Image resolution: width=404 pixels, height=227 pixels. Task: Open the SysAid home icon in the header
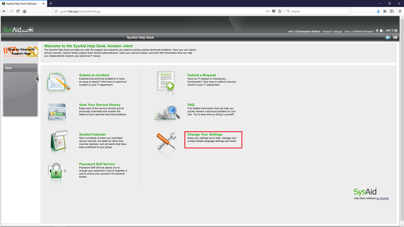(x=377, y=31)
